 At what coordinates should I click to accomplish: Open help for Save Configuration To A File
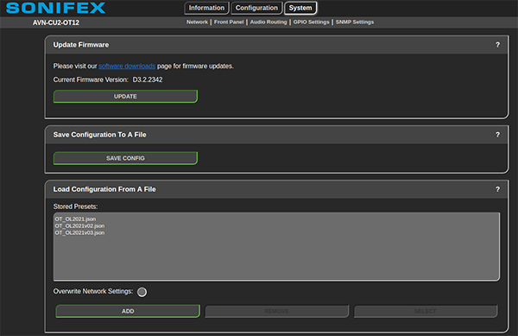point(497,135)
